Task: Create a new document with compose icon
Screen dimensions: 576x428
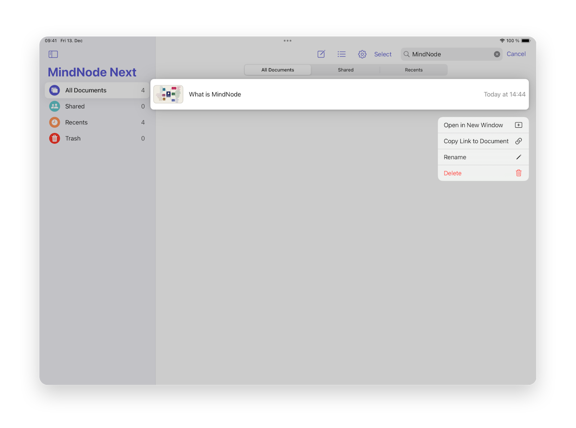Action: (321, 54)
